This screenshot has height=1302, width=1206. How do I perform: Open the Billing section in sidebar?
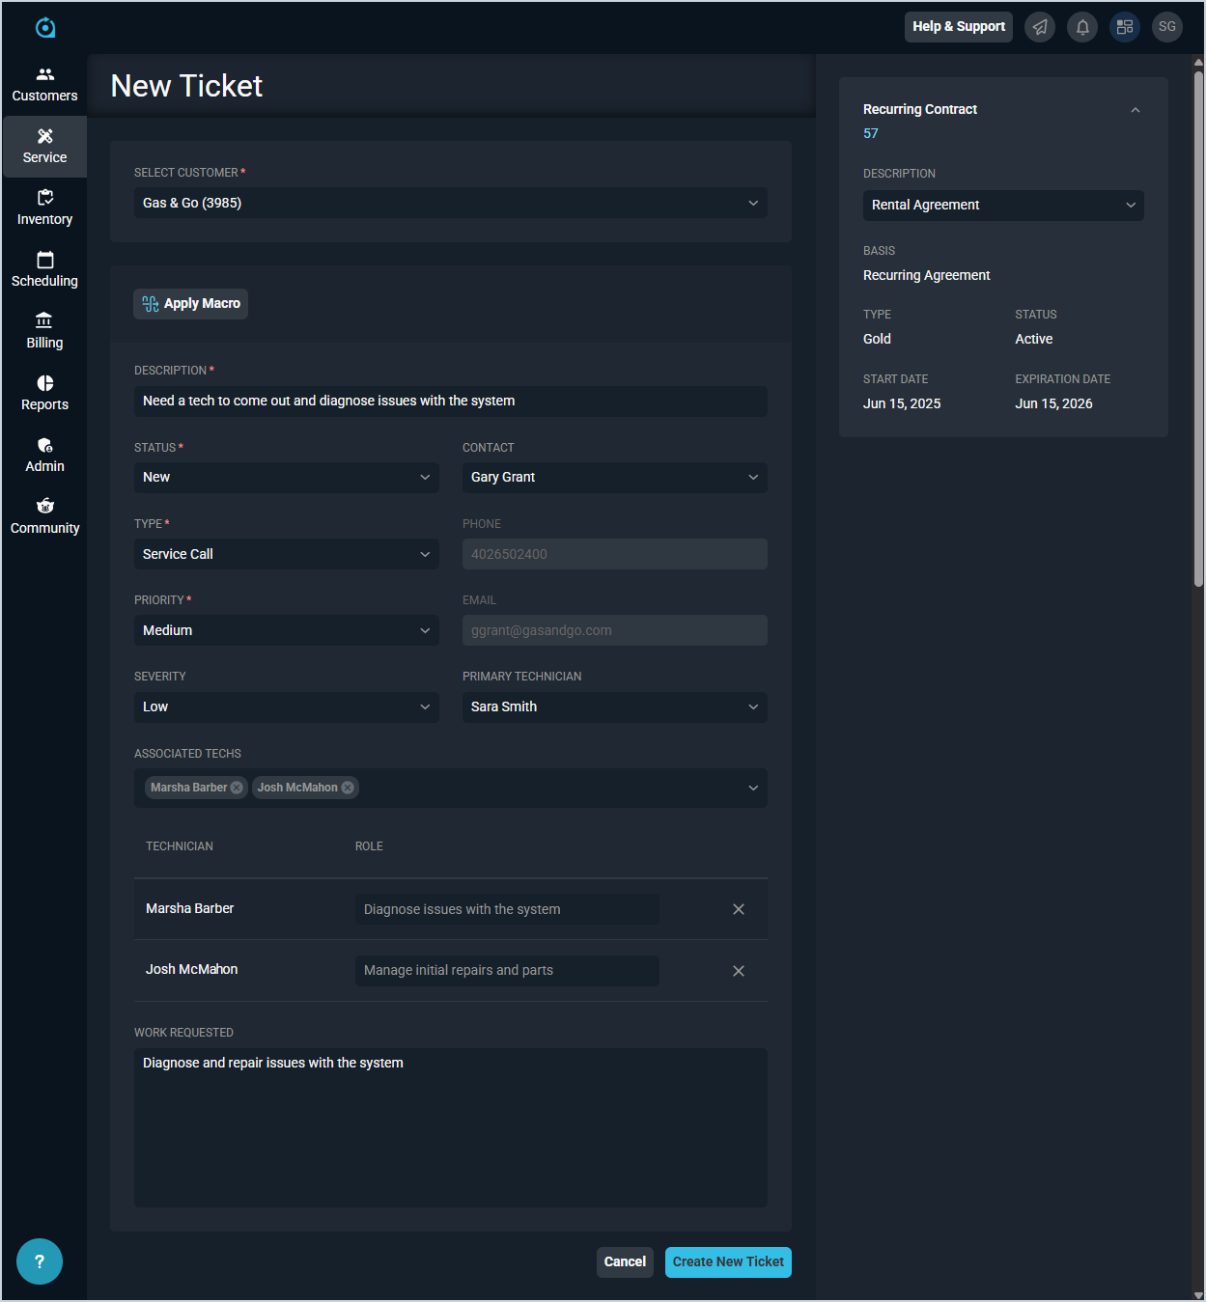(44, 332)
